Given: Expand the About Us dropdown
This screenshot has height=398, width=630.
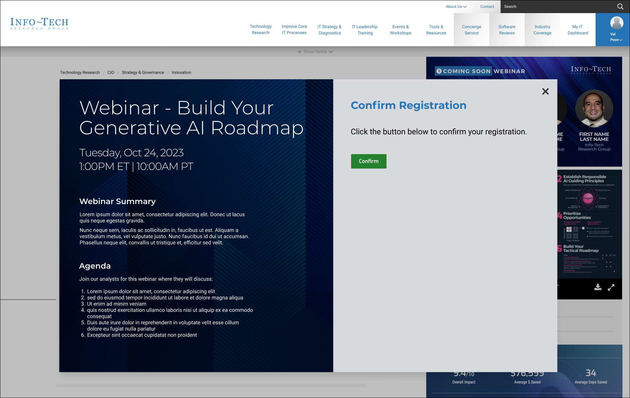Looking at the screenshot, I should point(456,7).
